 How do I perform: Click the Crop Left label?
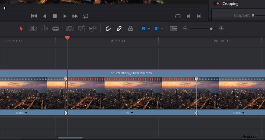point(242,15)
